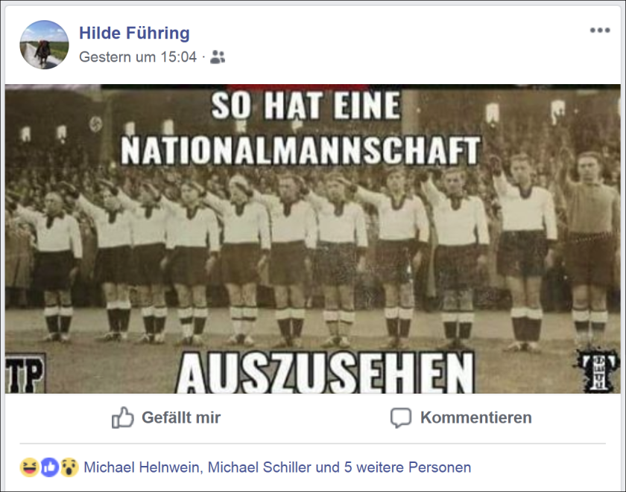Open Michael Schiller's profile link

259,467
